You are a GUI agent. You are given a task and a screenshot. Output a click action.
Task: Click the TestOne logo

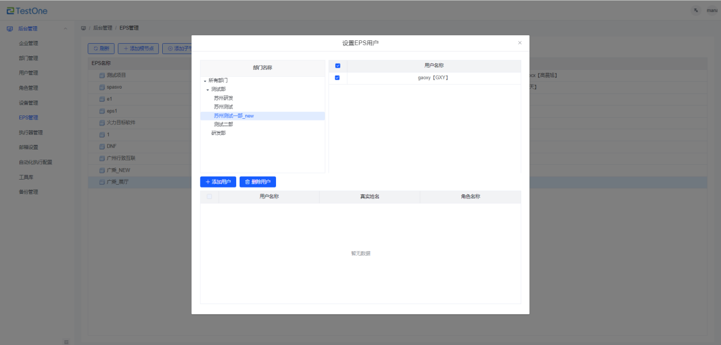click(27, 11)
